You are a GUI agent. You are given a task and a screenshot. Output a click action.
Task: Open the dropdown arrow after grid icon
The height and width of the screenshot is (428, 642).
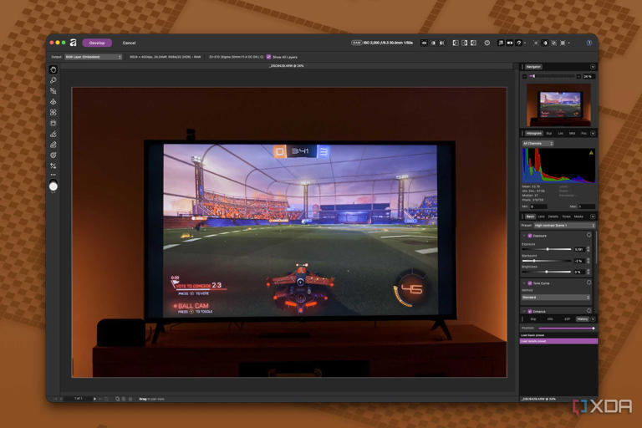coord(569,43)
